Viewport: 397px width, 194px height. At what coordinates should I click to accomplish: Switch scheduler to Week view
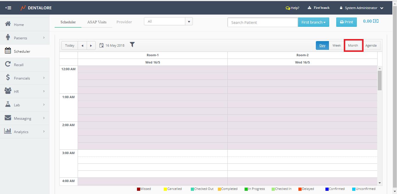click(337, 45)
